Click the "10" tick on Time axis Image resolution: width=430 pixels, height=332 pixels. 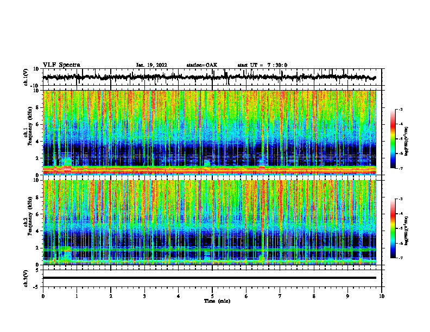pos(382,296)
